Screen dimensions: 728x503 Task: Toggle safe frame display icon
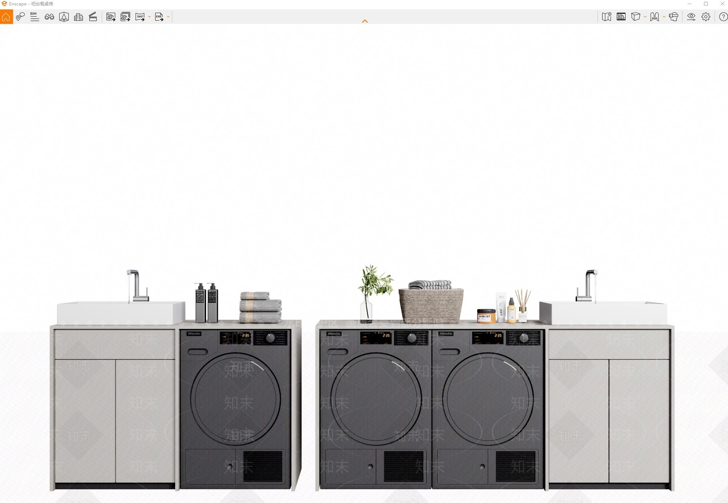(621, 17)
